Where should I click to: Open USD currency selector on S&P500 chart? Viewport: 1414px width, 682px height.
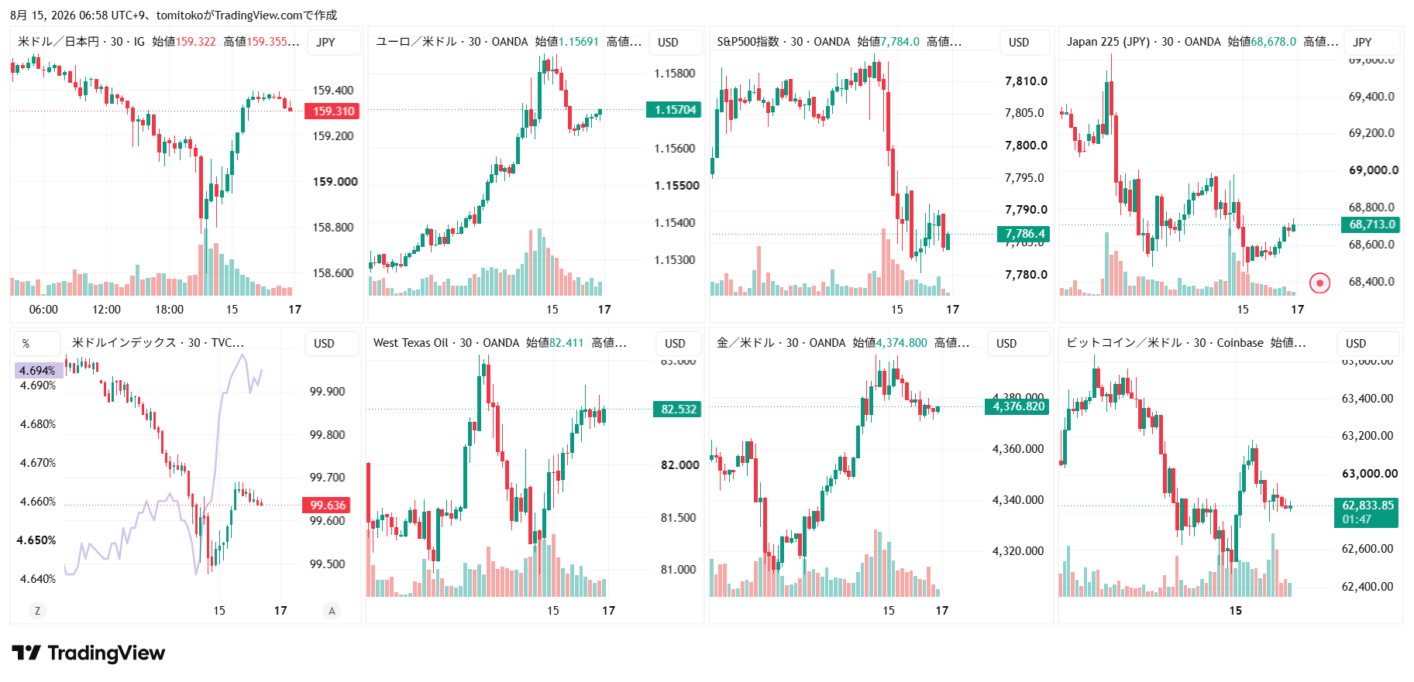tap(1024, 43)
